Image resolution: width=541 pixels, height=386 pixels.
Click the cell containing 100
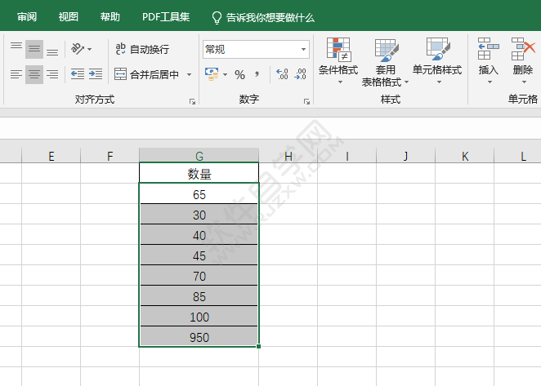tap(199, 316)
